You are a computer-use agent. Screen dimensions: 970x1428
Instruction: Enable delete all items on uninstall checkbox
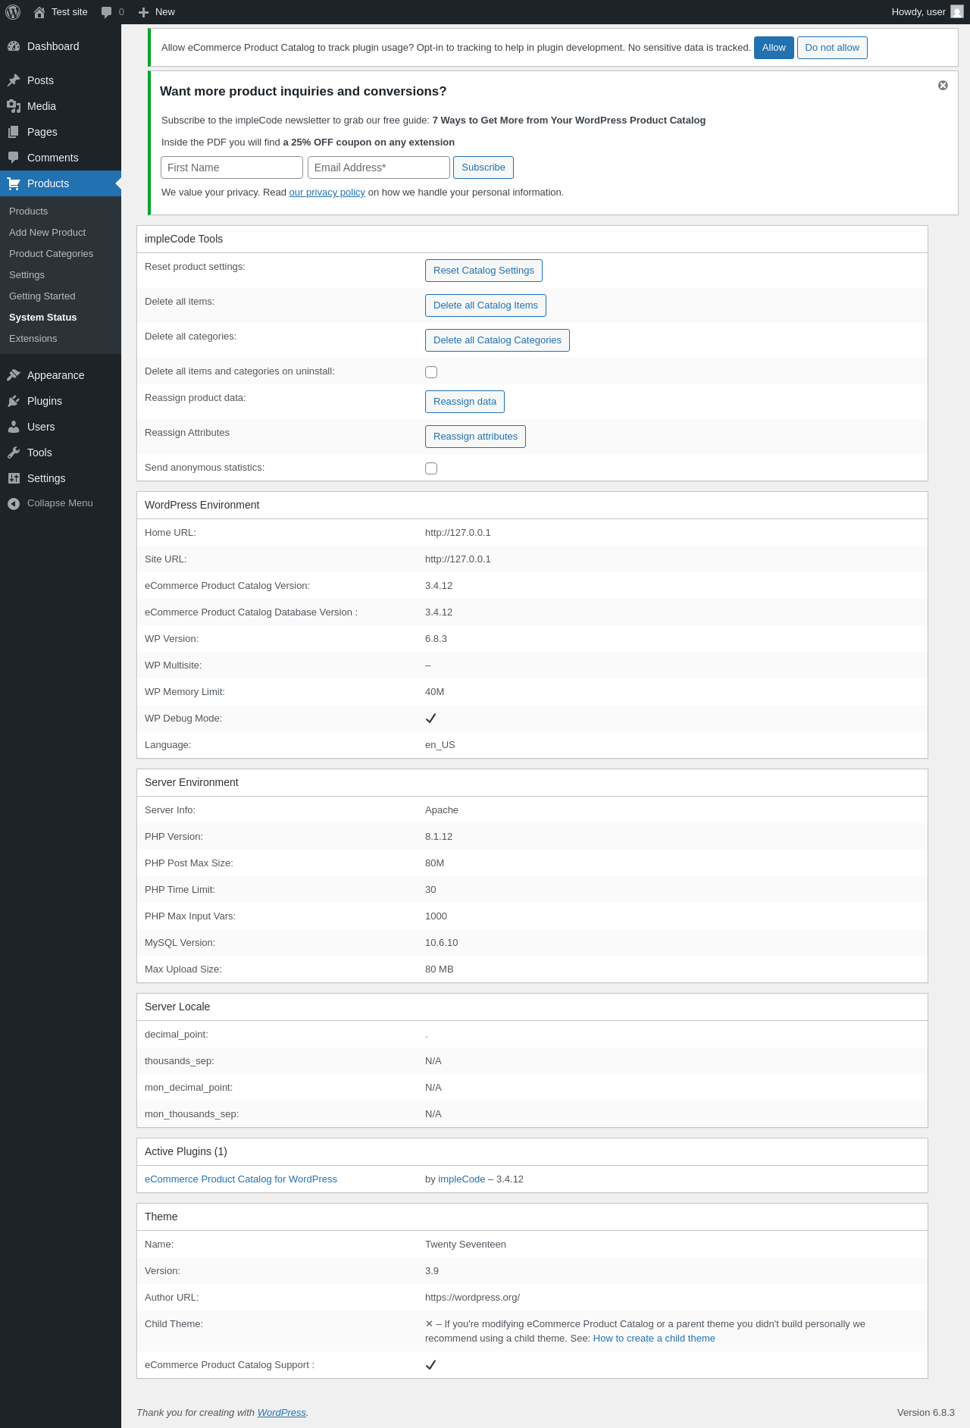pos(431,372)
